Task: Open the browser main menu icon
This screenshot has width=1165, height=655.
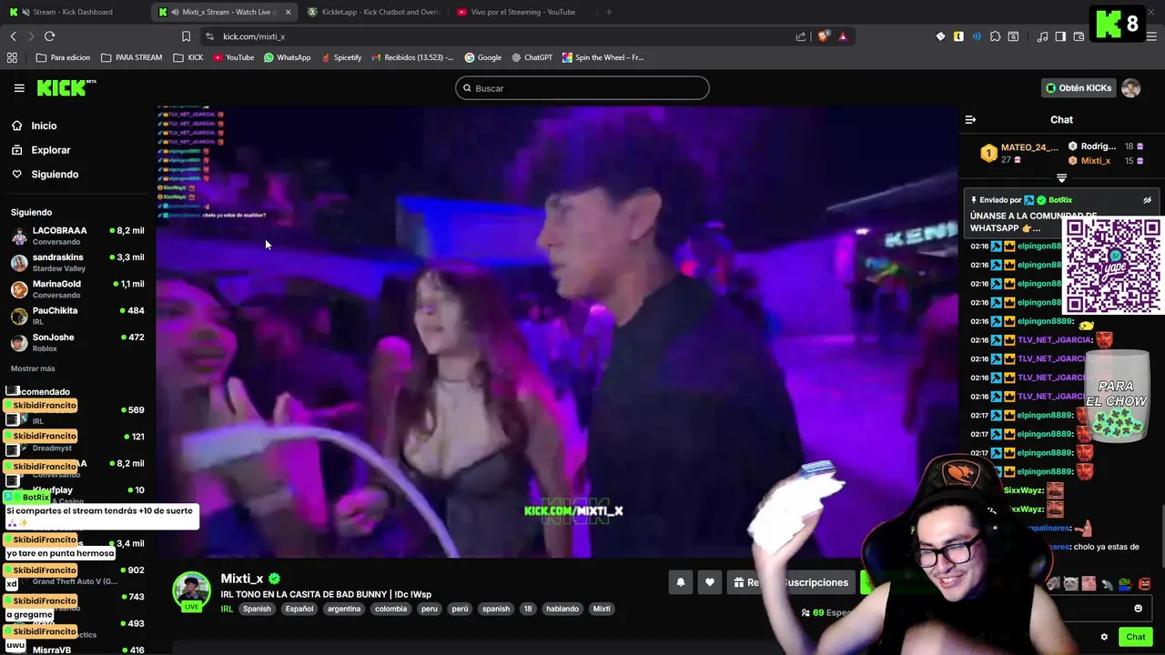Action: pyautogui.click(x=1151, y=36)
